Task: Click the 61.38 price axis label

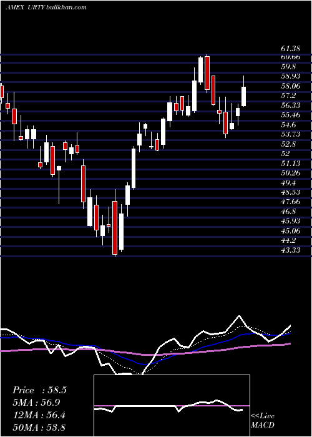Action: tap(290, 49)
